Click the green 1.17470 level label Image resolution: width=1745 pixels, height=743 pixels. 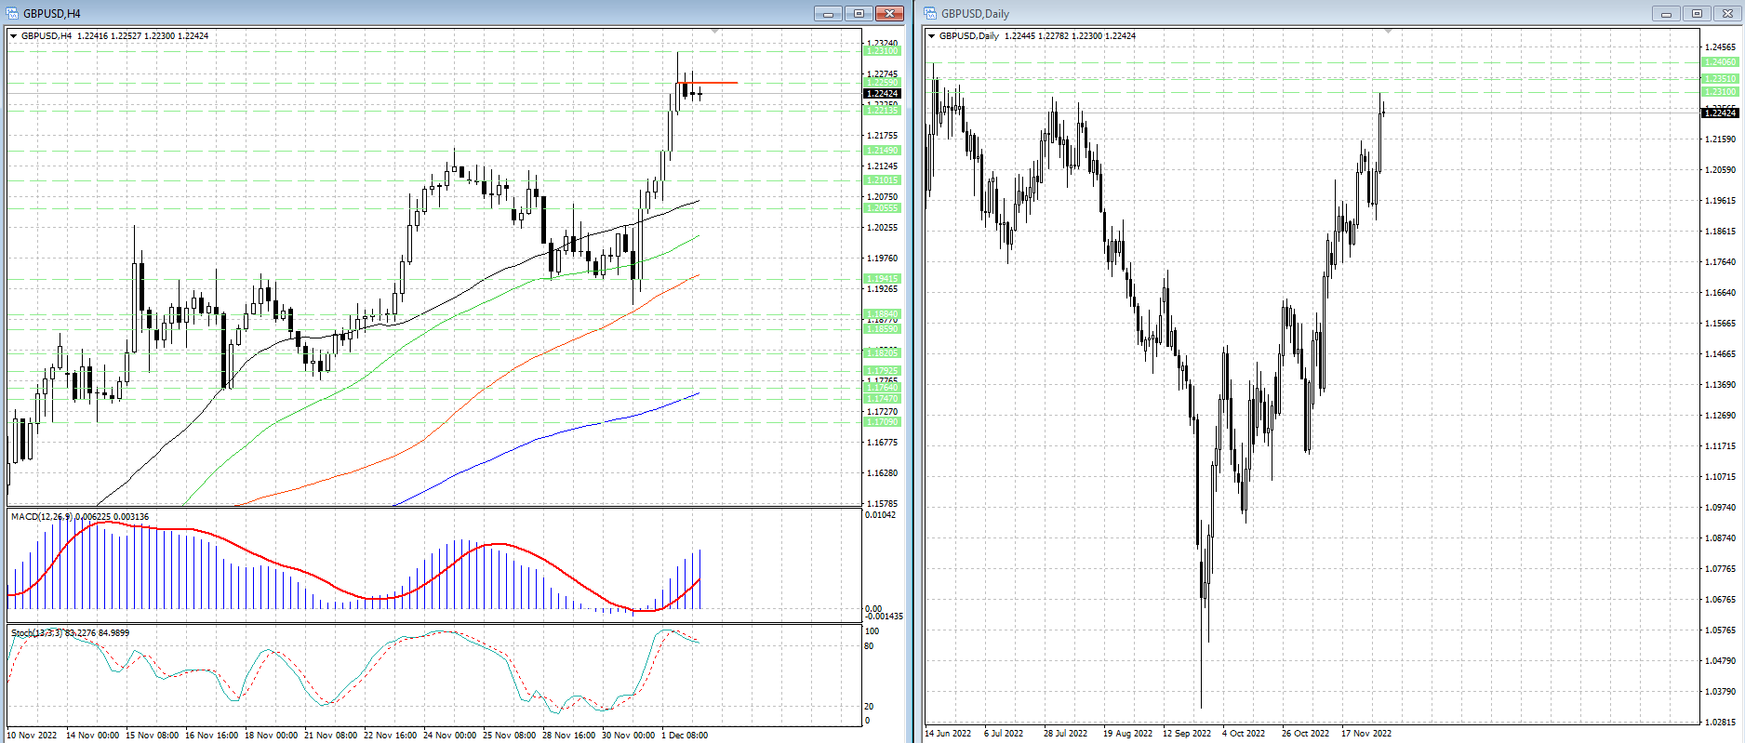pyautogui.click(x=882, y=399)
